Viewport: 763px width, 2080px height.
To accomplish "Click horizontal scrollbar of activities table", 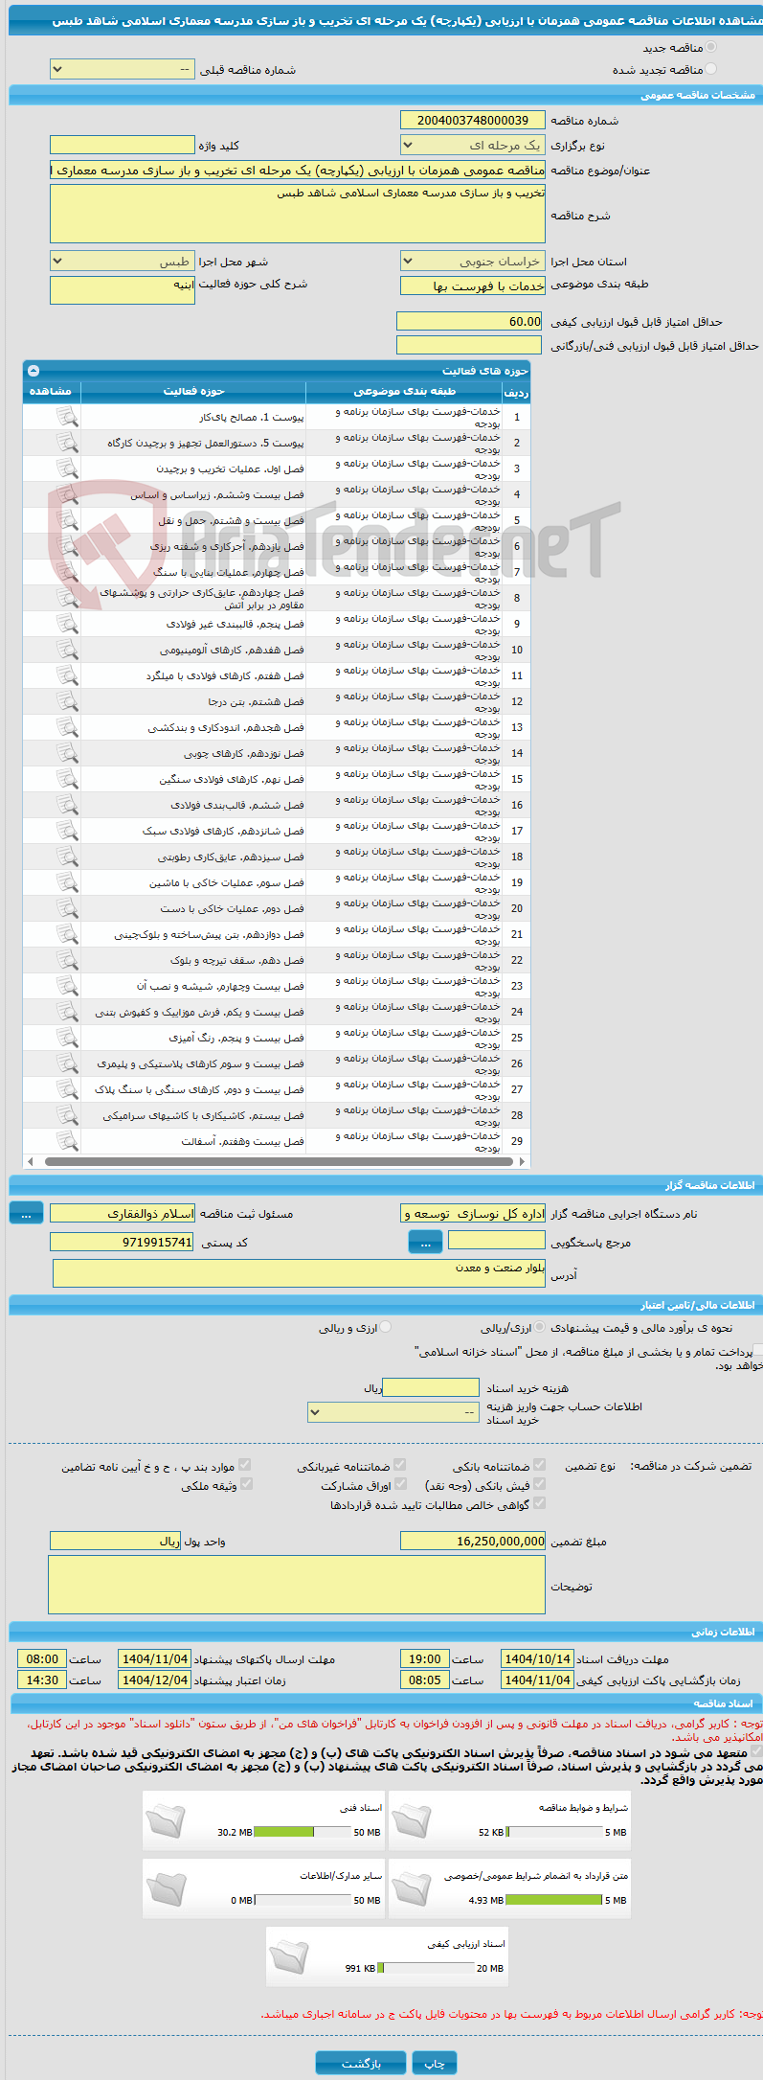I will click(x=276, y=1161).
